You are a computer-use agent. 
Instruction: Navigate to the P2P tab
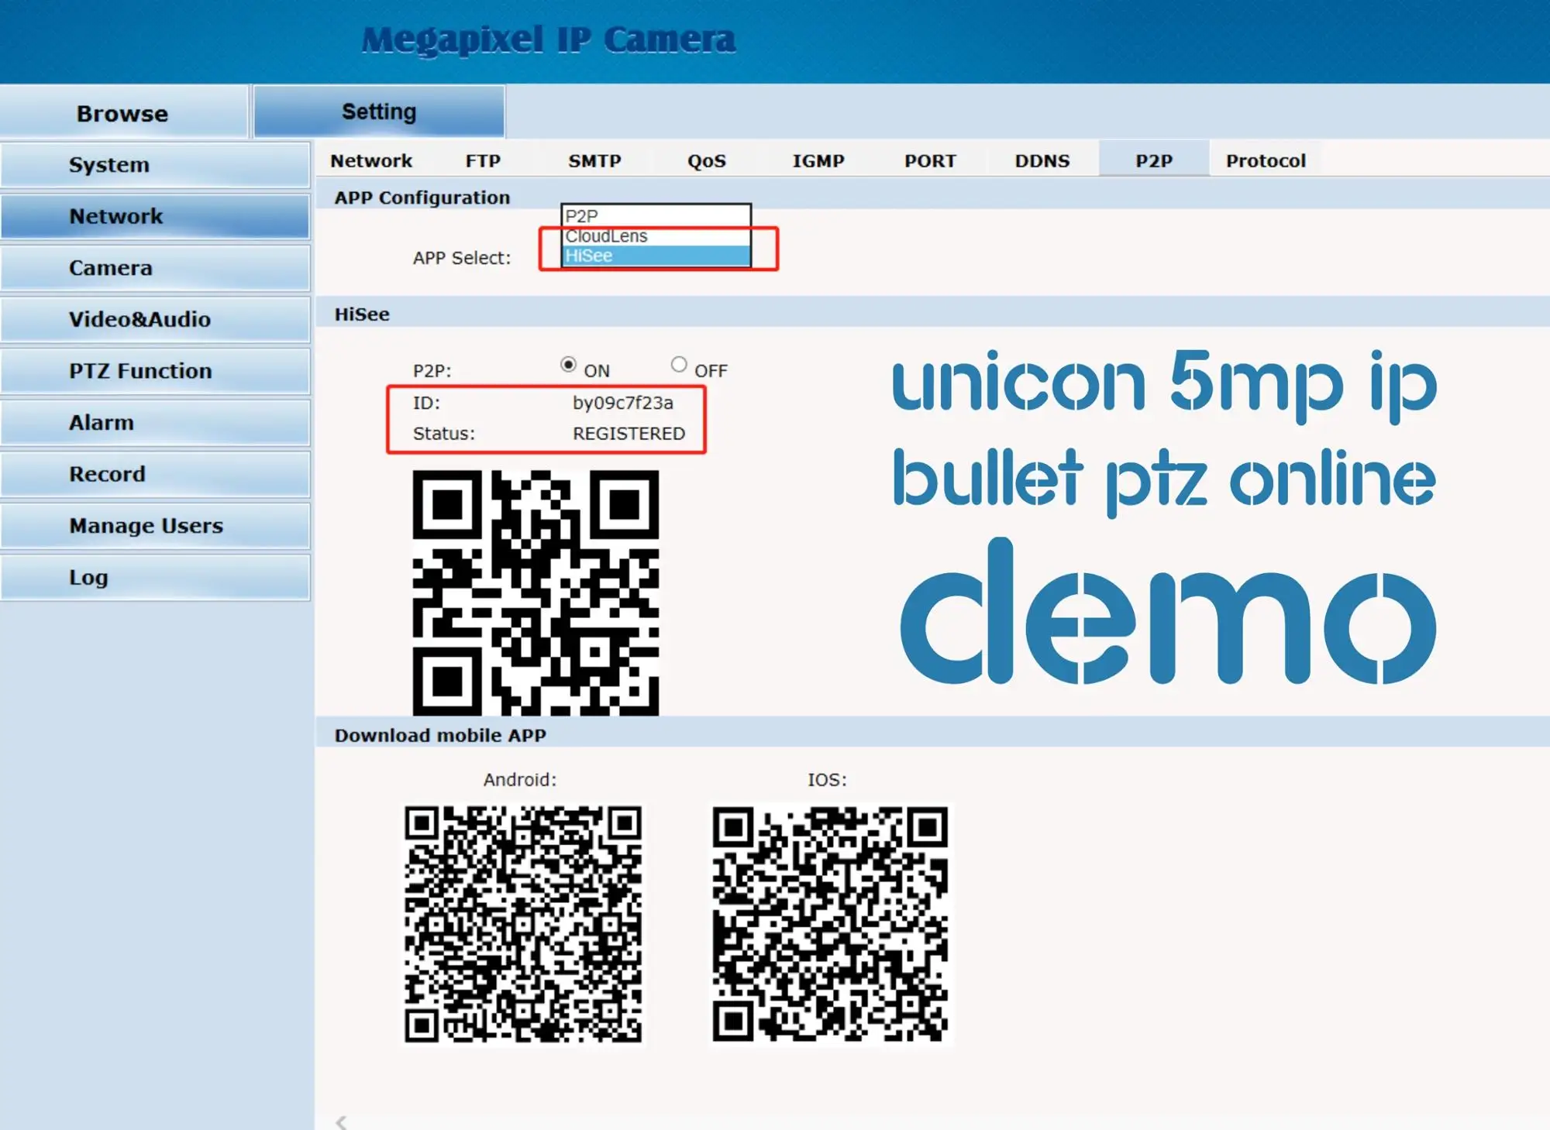[x=1153, y=160]
